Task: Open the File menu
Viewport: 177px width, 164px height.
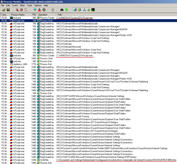Action: [3, 5]
